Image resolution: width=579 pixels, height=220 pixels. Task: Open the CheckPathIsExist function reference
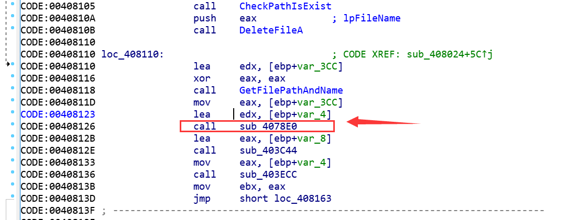point(285,6)
